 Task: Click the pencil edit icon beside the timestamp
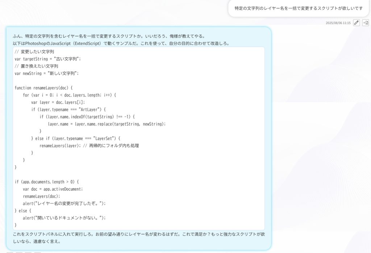[x=357, y=23]
